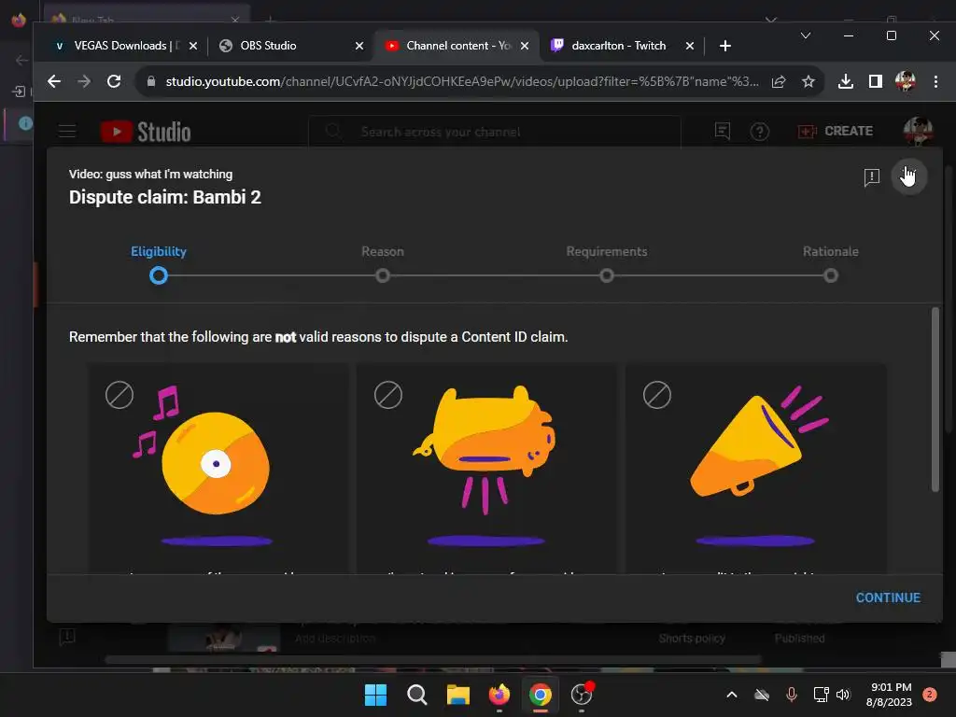This screenshot has height=717, width=956.
Task: Click the prohibited icon on megaphone card
Action: click(657, 395)
